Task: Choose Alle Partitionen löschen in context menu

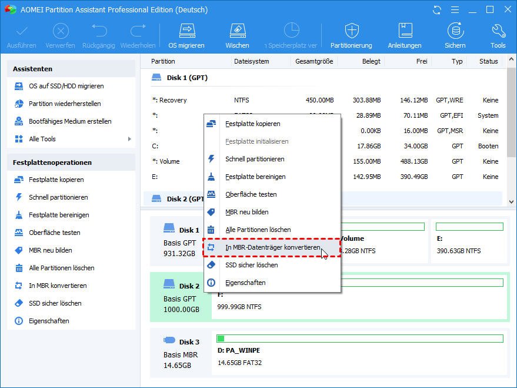Action: point(272,230)
